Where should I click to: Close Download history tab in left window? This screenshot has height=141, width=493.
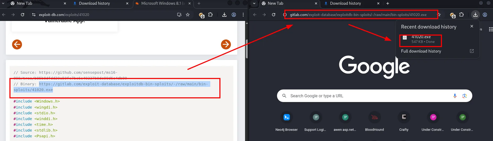[127, 3]
